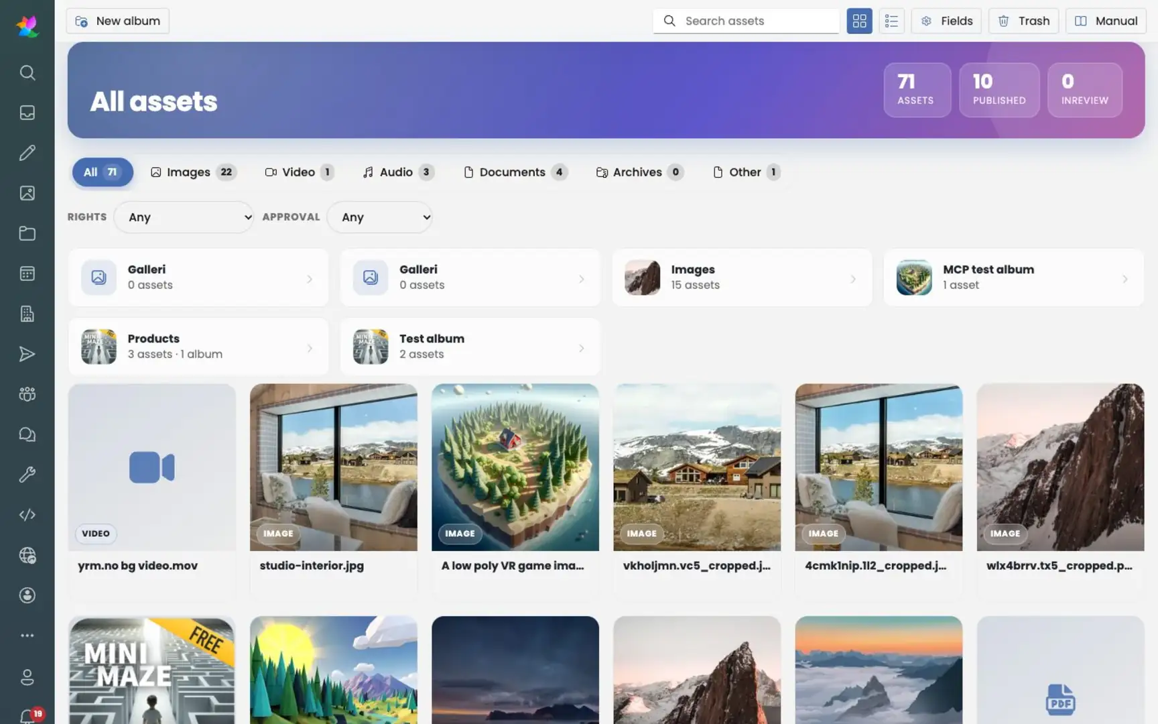
Task: Select the Images filter tab
Action: point(192,172)
